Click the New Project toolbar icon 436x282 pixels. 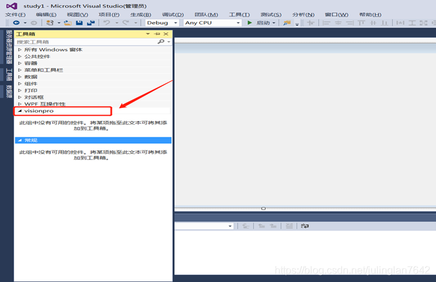(50, 22)
